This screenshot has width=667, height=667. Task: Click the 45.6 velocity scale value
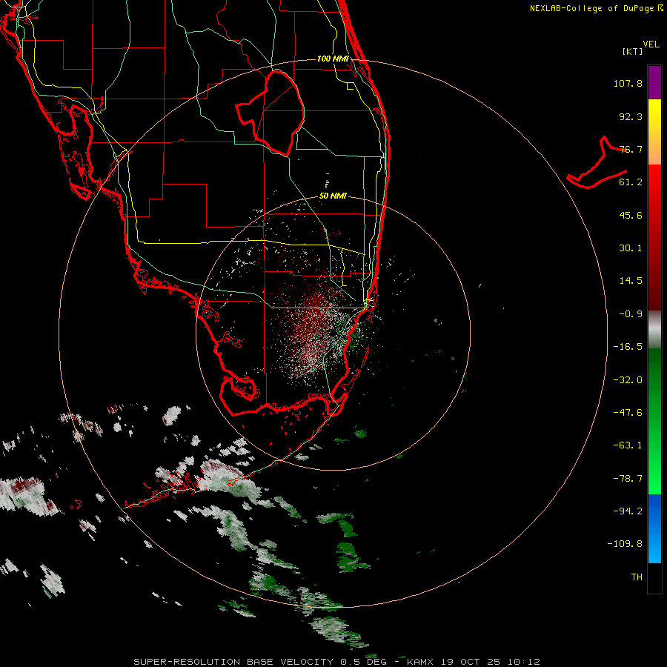click(x=631, y=215)
